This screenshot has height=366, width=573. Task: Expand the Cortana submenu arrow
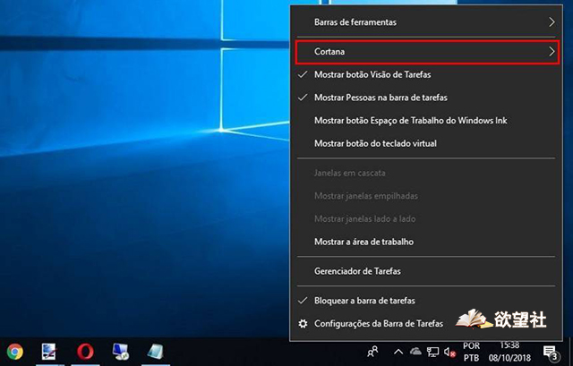coord(552,52)
